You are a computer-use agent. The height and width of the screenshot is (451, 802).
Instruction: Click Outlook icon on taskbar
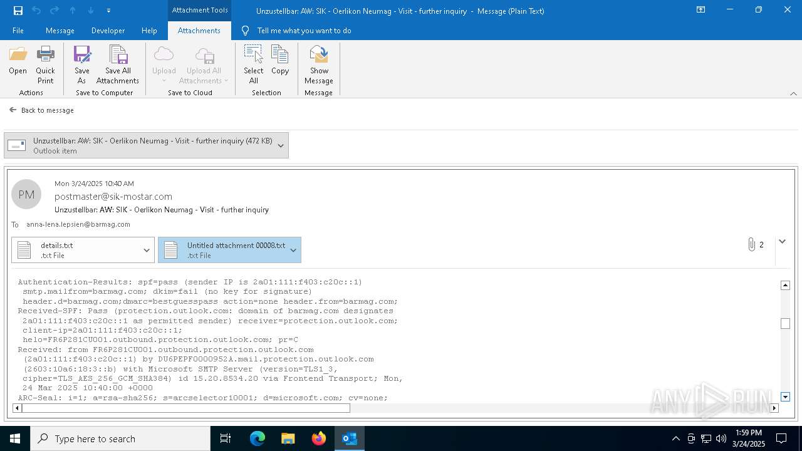(350, 438)
